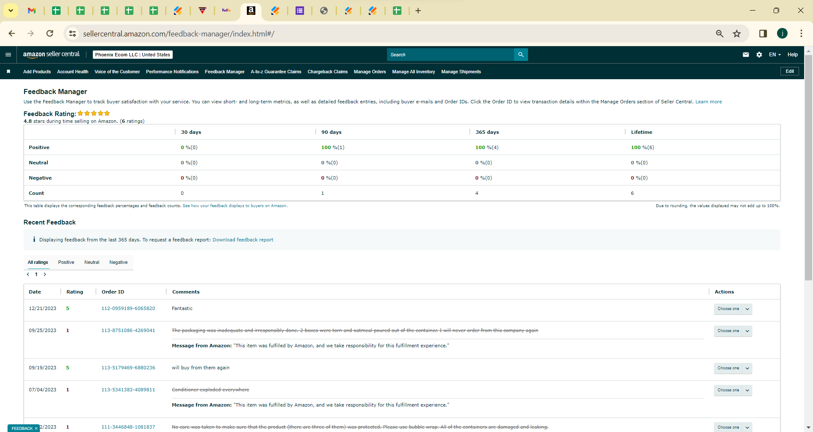Image resolution: width=813 pixels, height=432 pixels.
Task: Open the tab search dropdown
Action: (11, 11)
